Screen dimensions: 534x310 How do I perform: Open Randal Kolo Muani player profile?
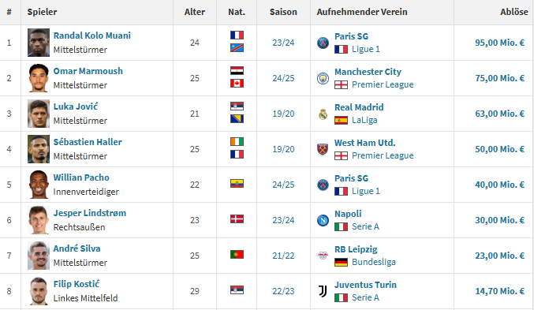(92, 35)
